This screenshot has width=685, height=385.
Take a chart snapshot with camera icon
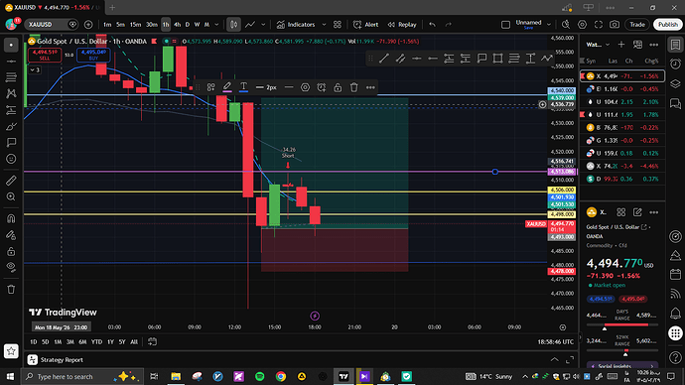pyautogui.click(x=615, y=25)
